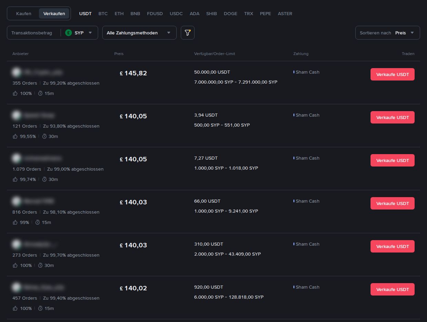The height and width of the screenshot is (322, 427).
Task: Click the 50.000,00 USDT available amount
Action: pos(212,72)
